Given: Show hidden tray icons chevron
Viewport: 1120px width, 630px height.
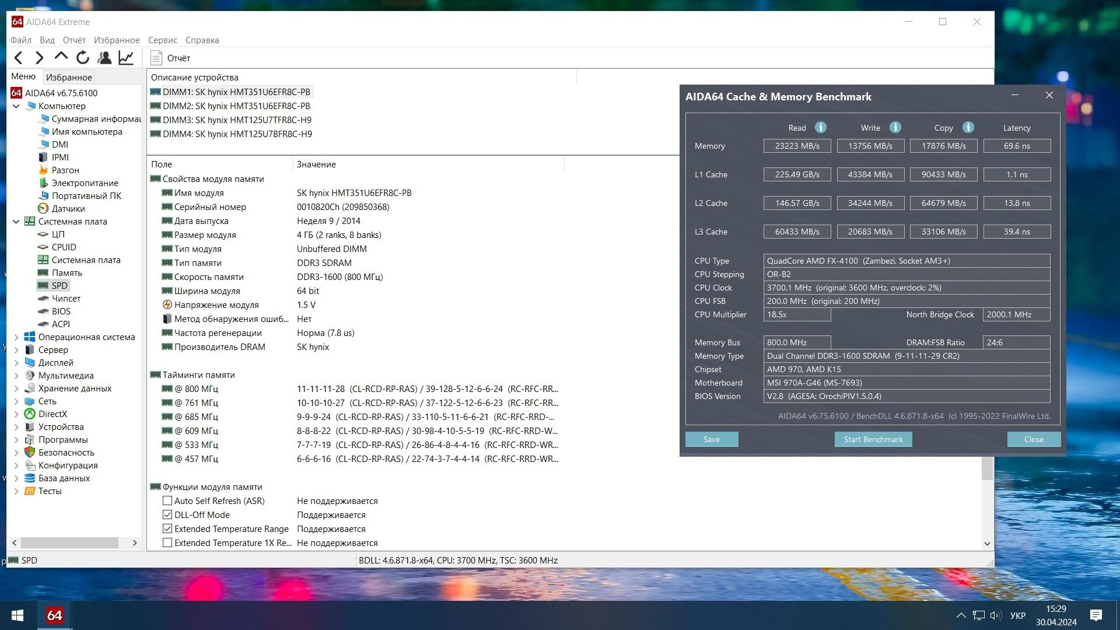Looking at the screenshot, I should 961,615.
